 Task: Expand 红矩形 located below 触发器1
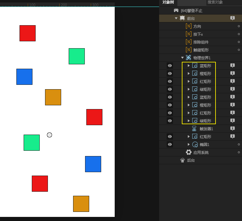(x=189, y=137)
